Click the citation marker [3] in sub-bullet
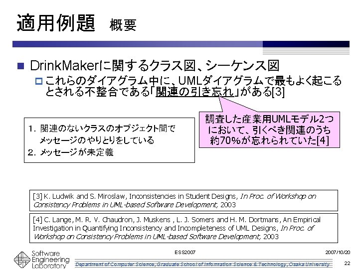This screenshot has height=269, width=359. pos(278,92)
